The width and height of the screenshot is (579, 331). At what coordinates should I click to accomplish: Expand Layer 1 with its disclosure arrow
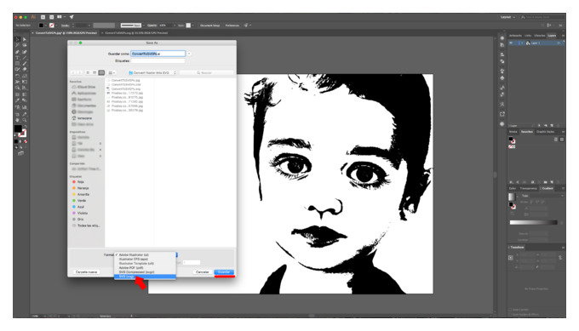point(522,43)
